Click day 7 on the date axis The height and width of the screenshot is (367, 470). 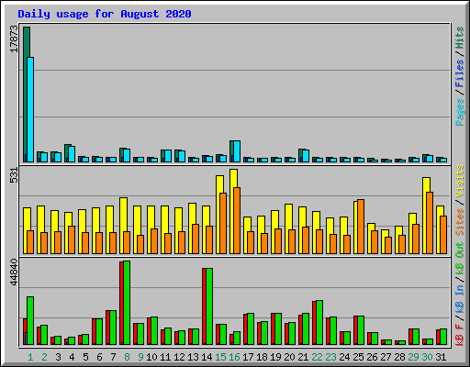[x=113, y=357]
